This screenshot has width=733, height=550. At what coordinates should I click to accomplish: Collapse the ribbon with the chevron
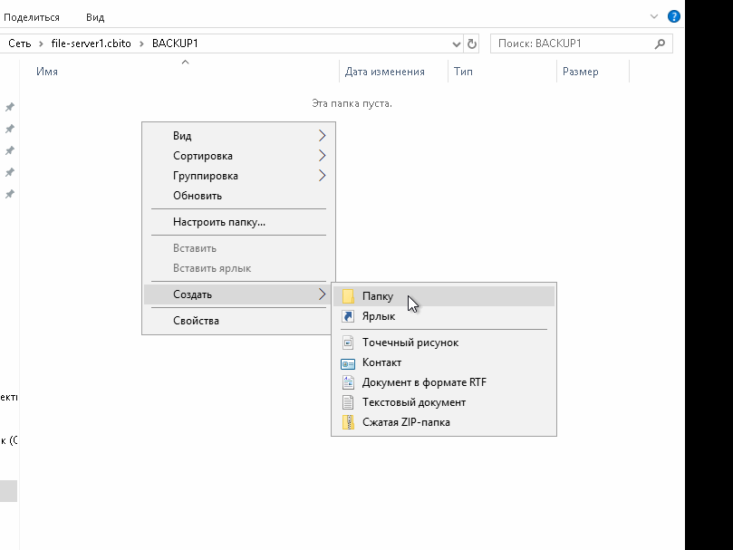pyautogui.click(x=654, y=16)
